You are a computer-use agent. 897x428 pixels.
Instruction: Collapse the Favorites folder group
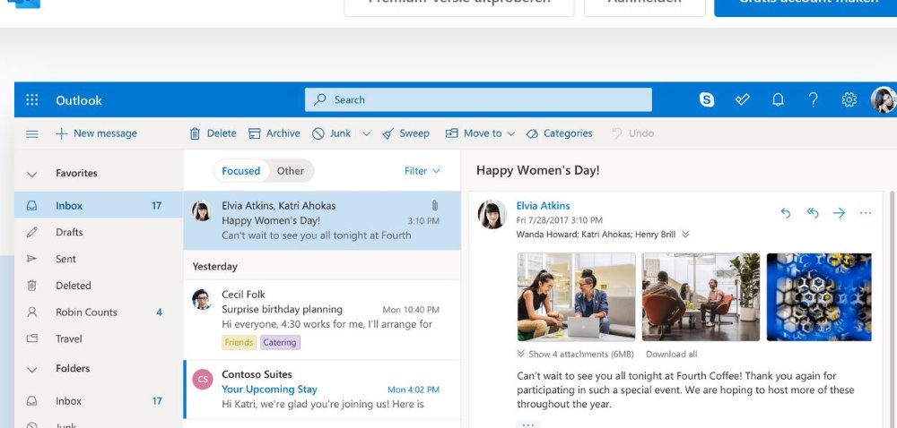(x=32, y=174)
